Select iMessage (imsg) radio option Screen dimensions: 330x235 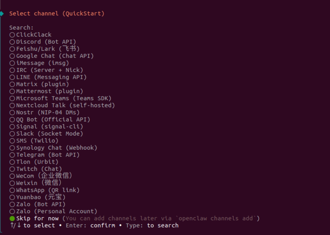click(39, 63)
